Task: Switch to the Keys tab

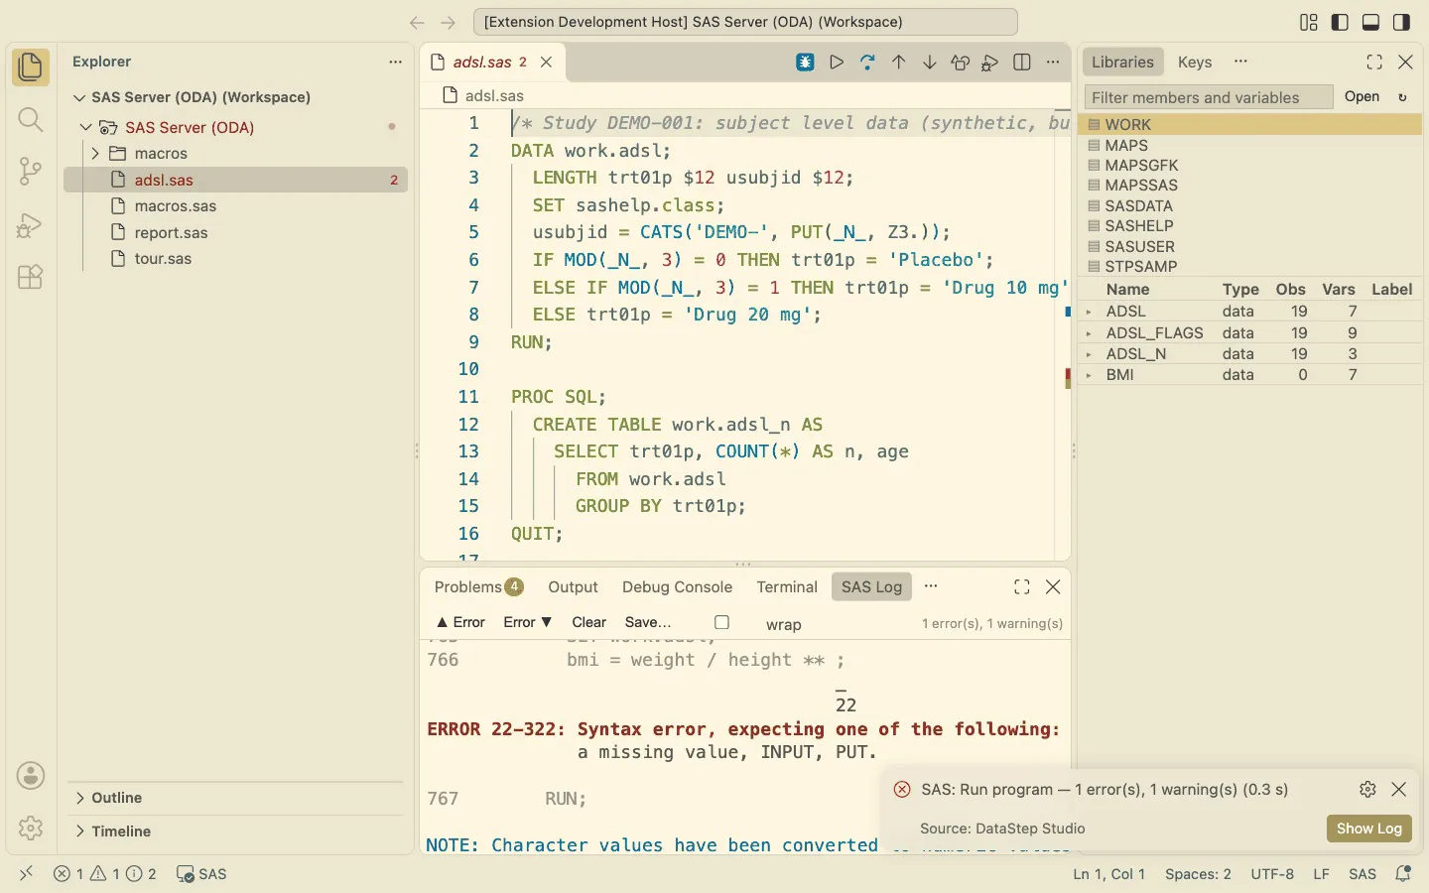Action: coord(1195,63)
